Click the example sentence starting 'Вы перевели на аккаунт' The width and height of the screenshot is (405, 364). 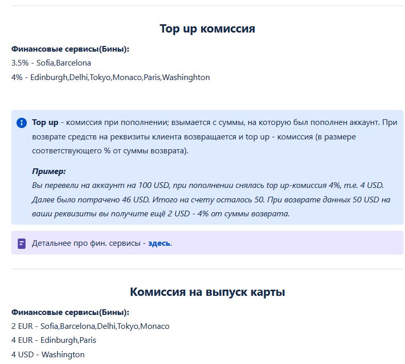coord(207,185)
